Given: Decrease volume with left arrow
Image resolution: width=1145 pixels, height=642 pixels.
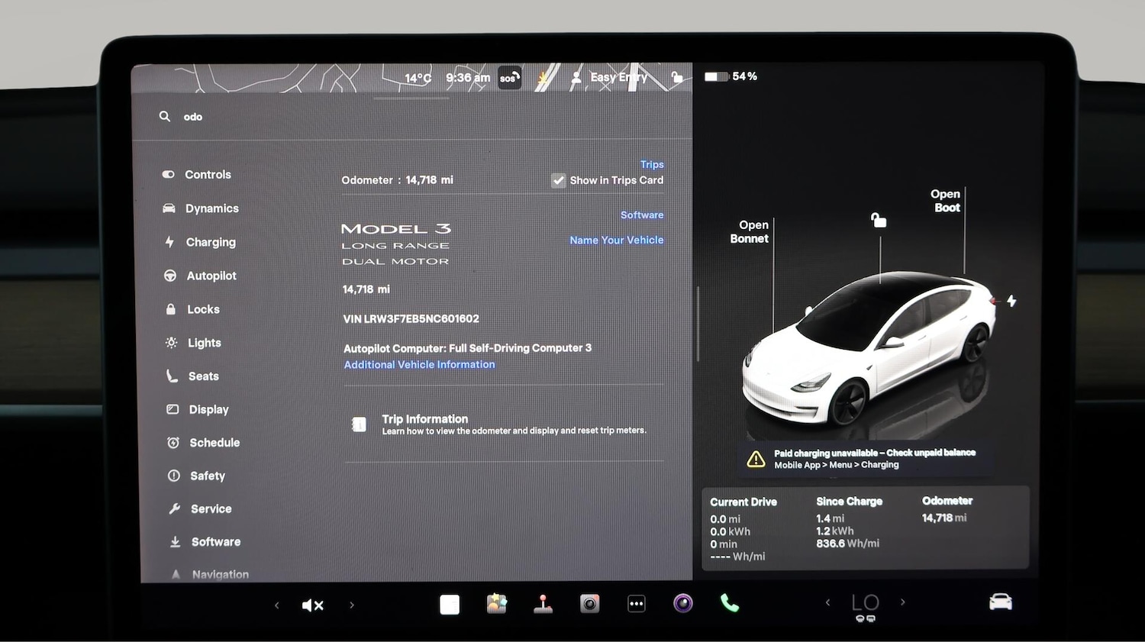Looking at the screenshot, I should point(276,605).
